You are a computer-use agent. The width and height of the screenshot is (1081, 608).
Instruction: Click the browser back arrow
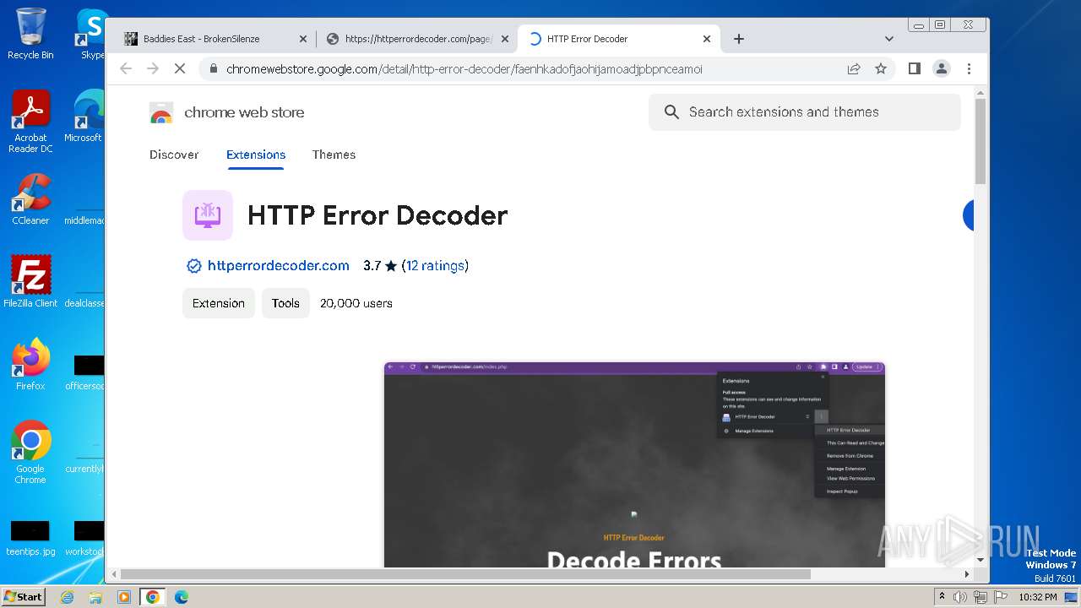point(126,68)
